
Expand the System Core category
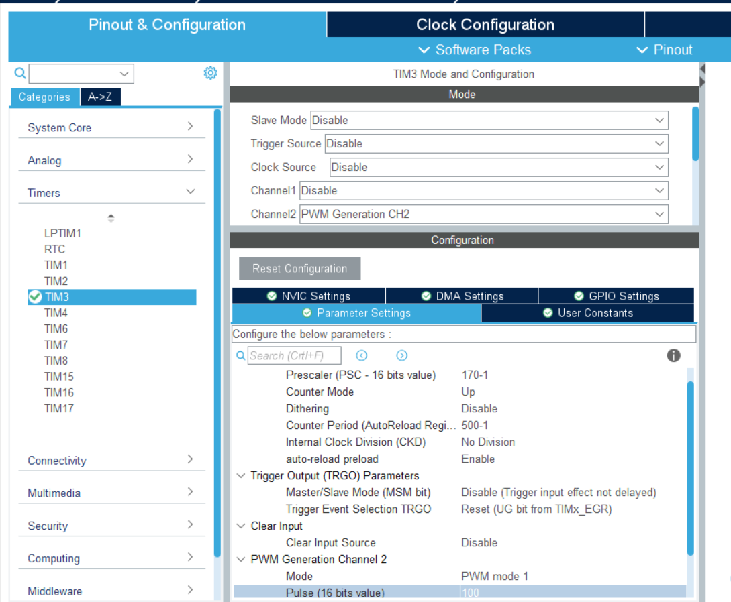click(111, 127)
